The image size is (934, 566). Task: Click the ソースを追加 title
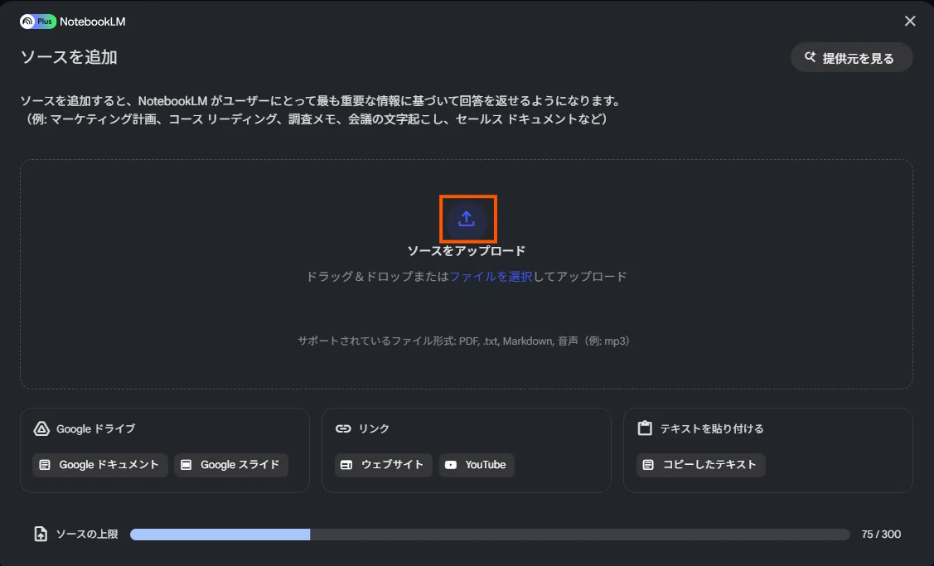69,57
